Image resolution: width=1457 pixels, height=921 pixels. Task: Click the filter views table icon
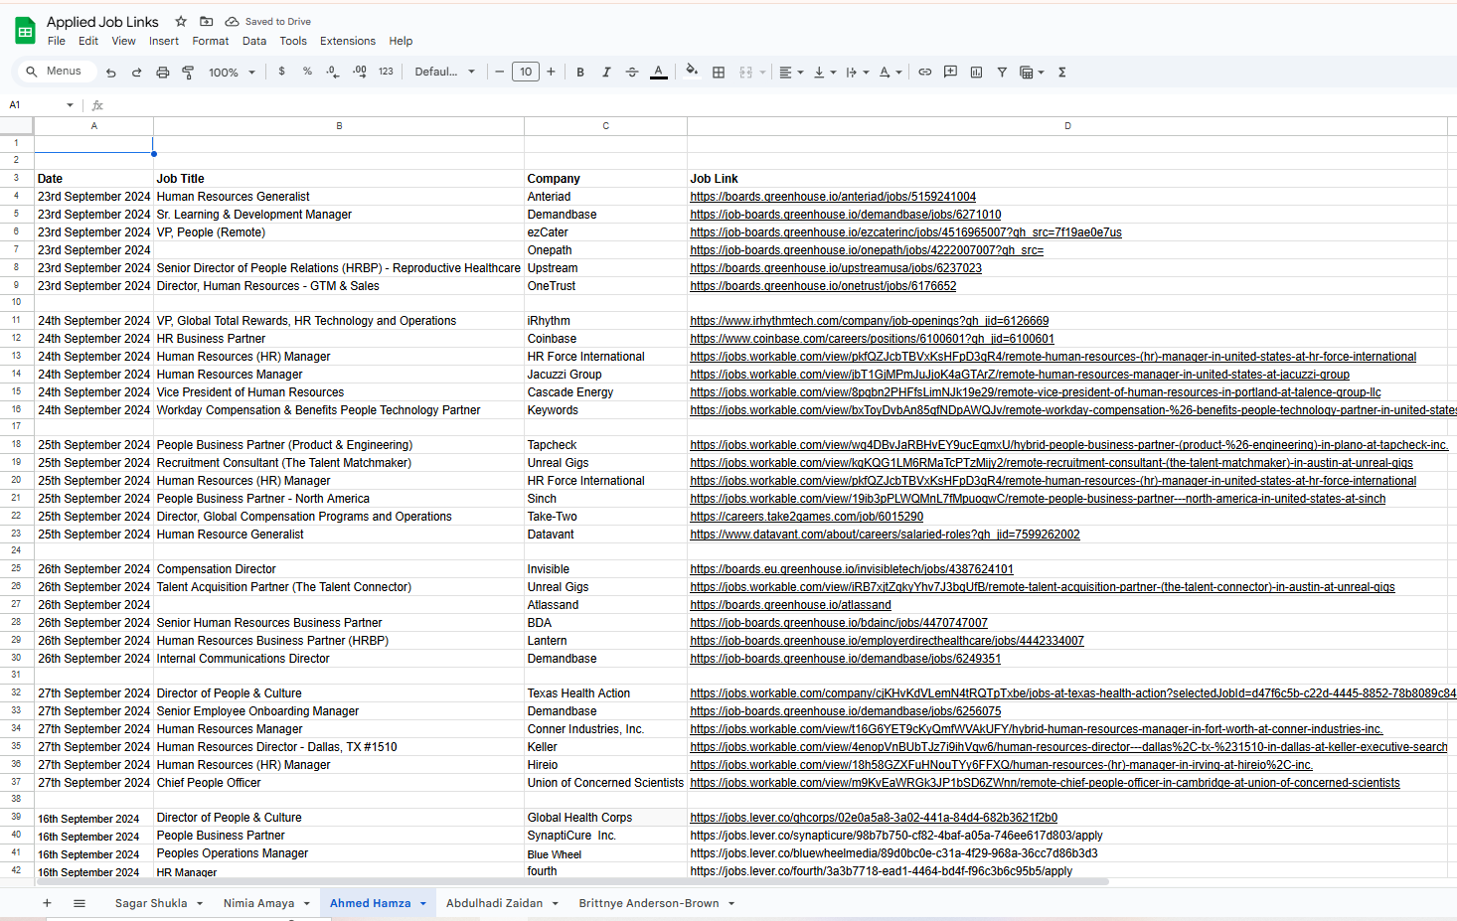tap(1027, 73)
